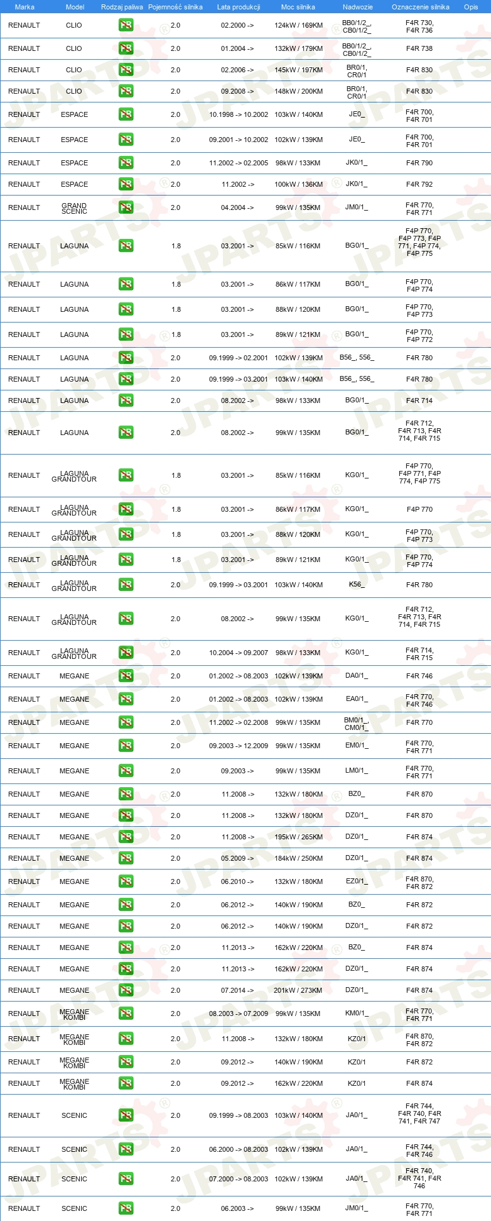Click the fuel icon in the SCENIC 06.2000 row
This screenshot has width=491, height=1221.
tap(126, 1149)
